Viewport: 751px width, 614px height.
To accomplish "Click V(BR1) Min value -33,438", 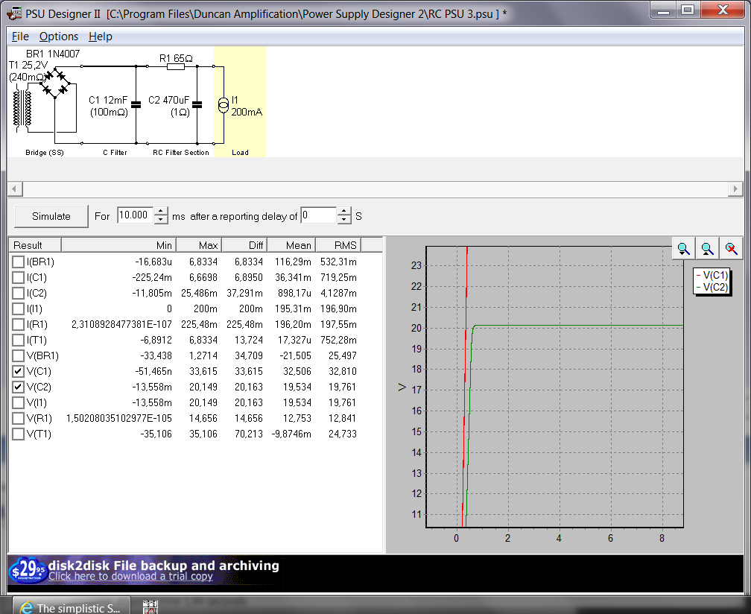I will tap(156, 356).
